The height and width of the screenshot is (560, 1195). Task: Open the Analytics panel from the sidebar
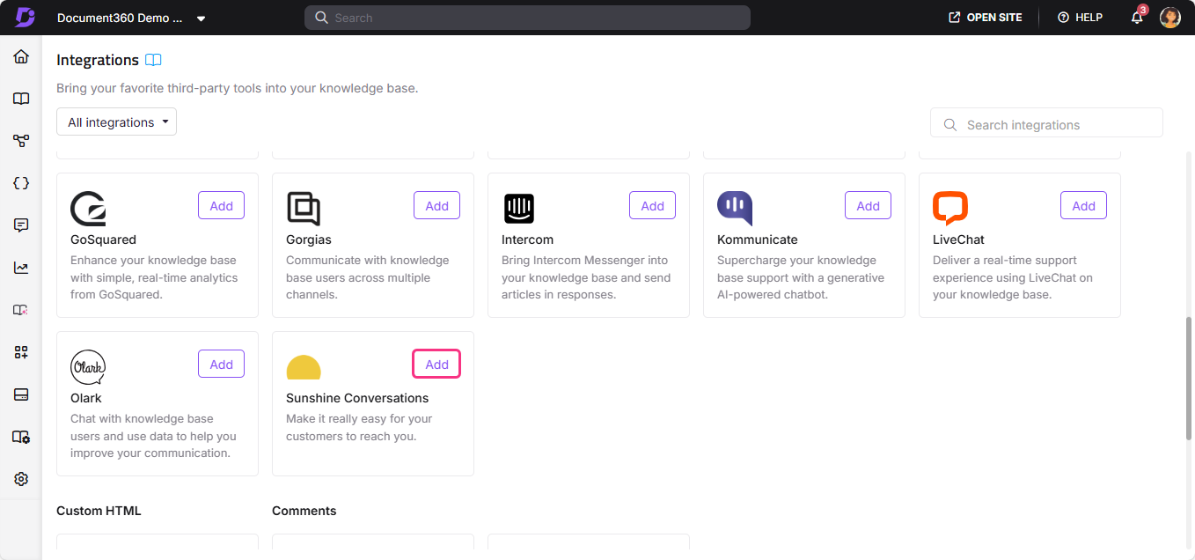point(20,268)
